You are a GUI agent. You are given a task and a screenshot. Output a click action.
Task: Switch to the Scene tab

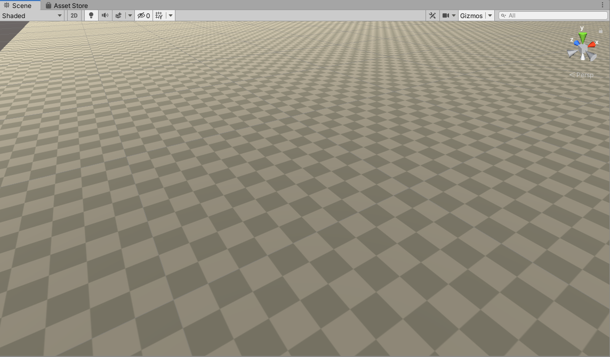click(x=20, y=5)
